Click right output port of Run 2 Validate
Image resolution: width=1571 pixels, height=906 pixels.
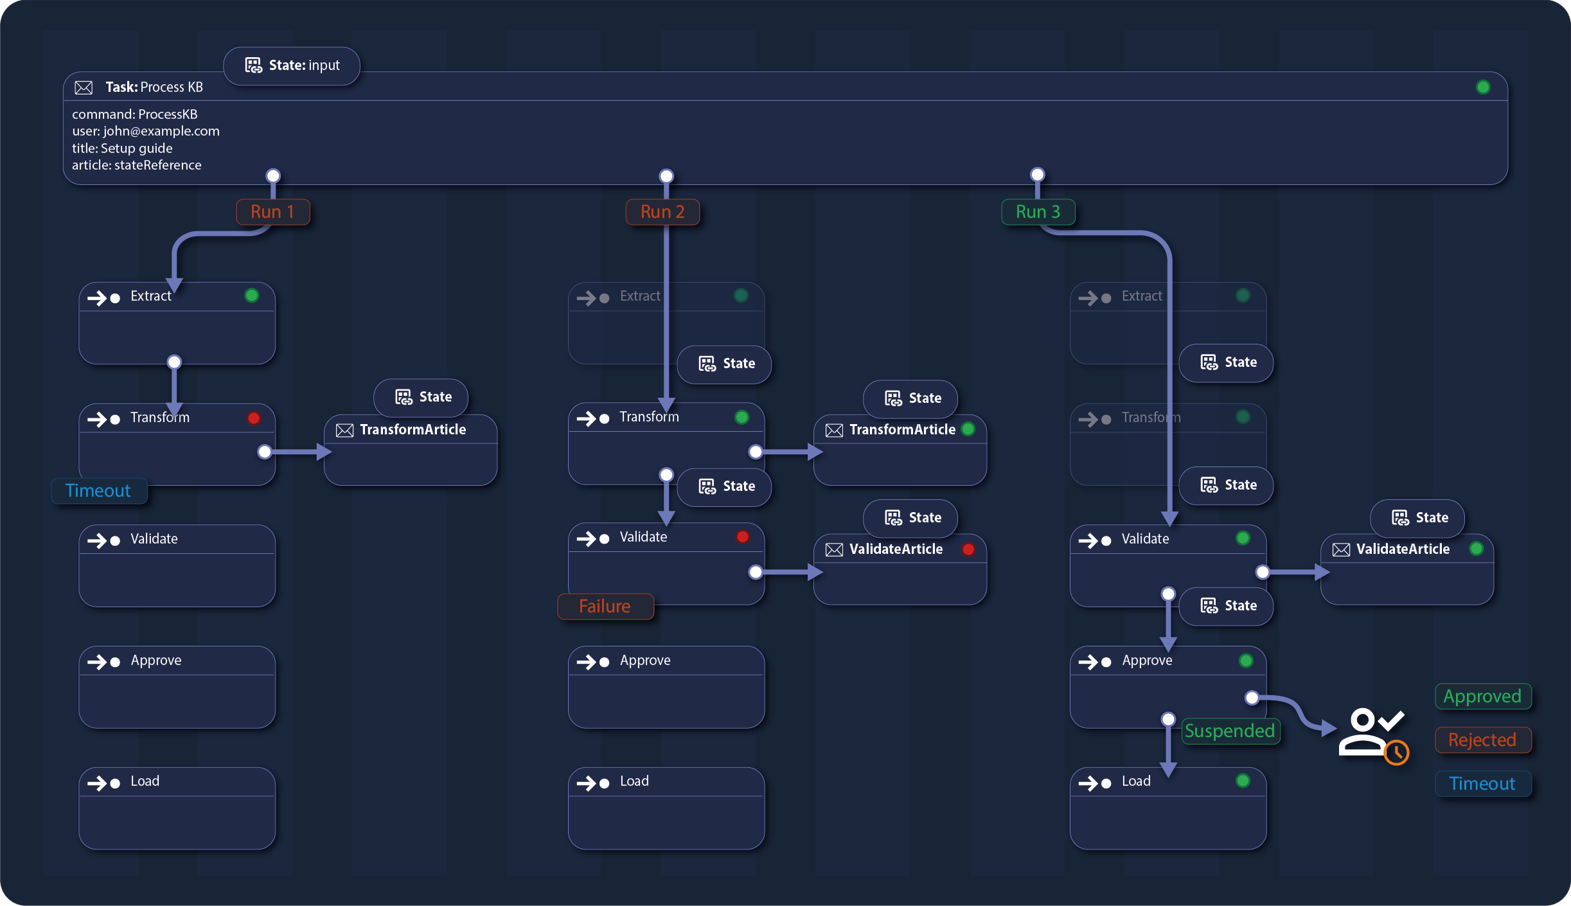[756, 572]
